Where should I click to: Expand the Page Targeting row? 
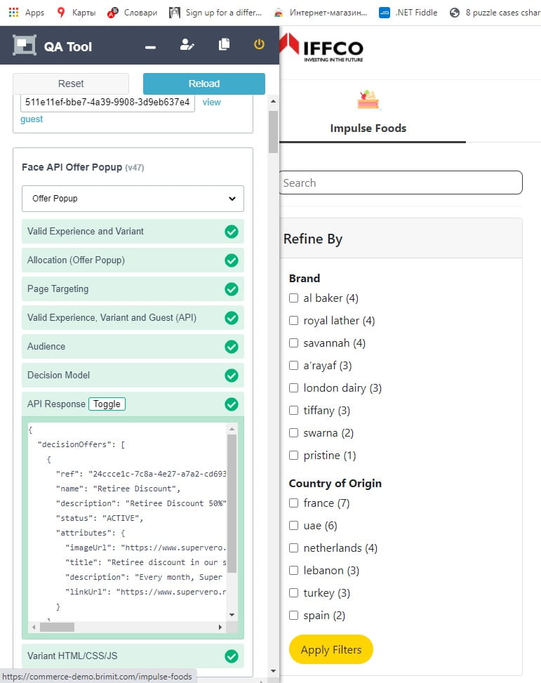pyautogui.click(x=133, y=289)
